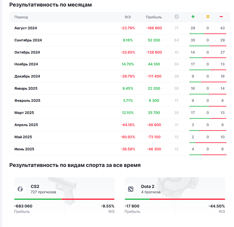Screen dimensions: 234x227
Task: Click the CS2 win-loss progress bar
Action: [x=64, y=199]
